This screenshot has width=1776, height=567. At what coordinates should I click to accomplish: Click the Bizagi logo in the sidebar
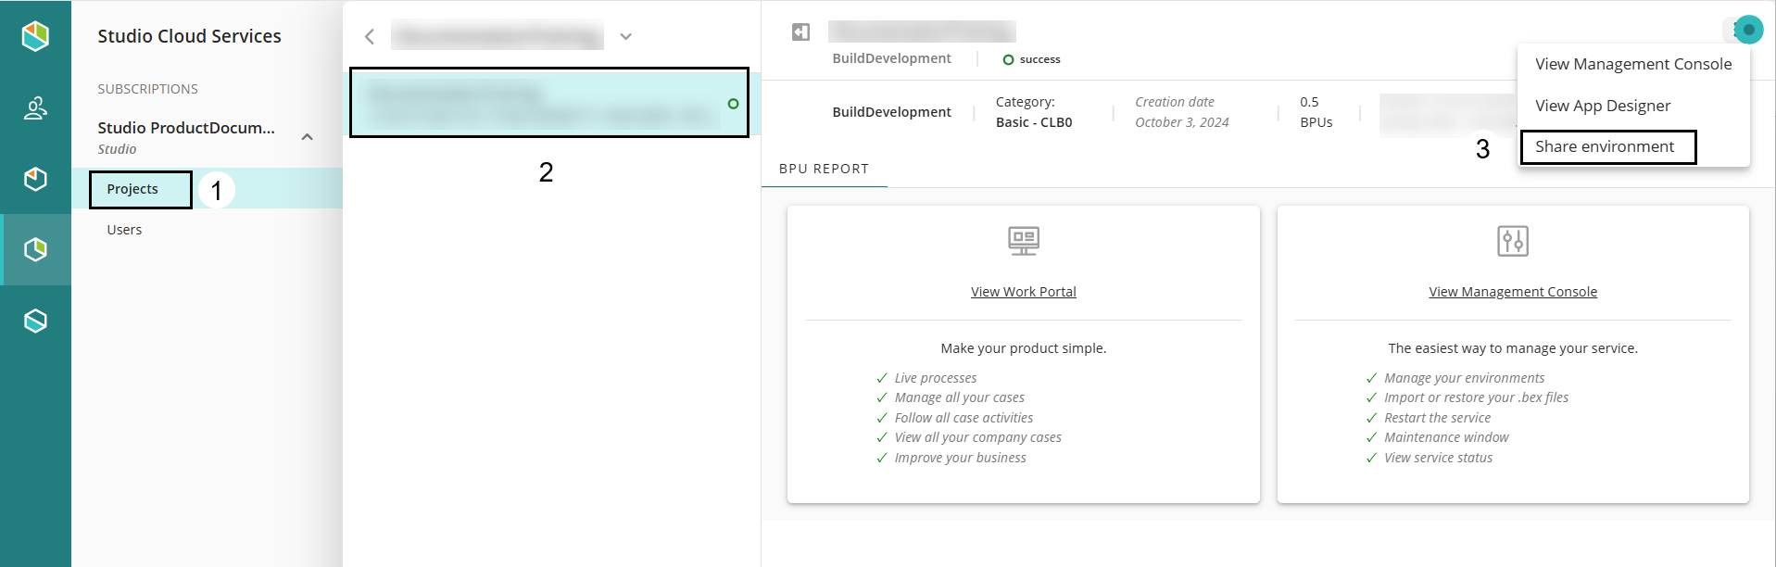tap(35, 36)
